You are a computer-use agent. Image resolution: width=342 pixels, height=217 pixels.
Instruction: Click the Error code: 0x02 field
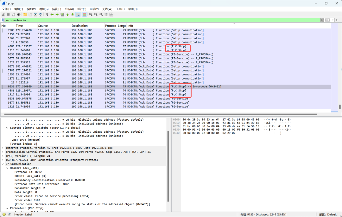pos(27,200)
